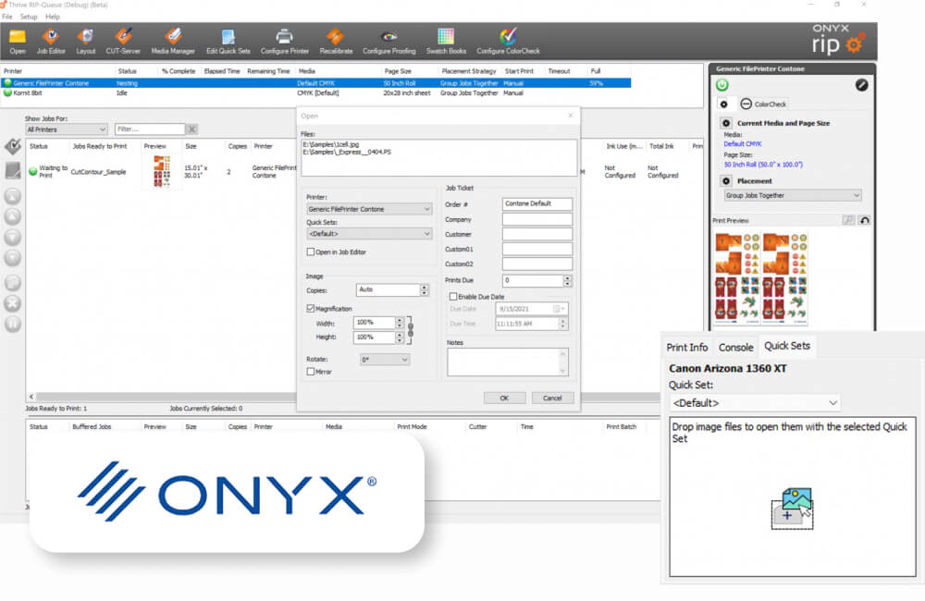Click the Recalibrate icon
925x601 pixels.
coord(336,42)
